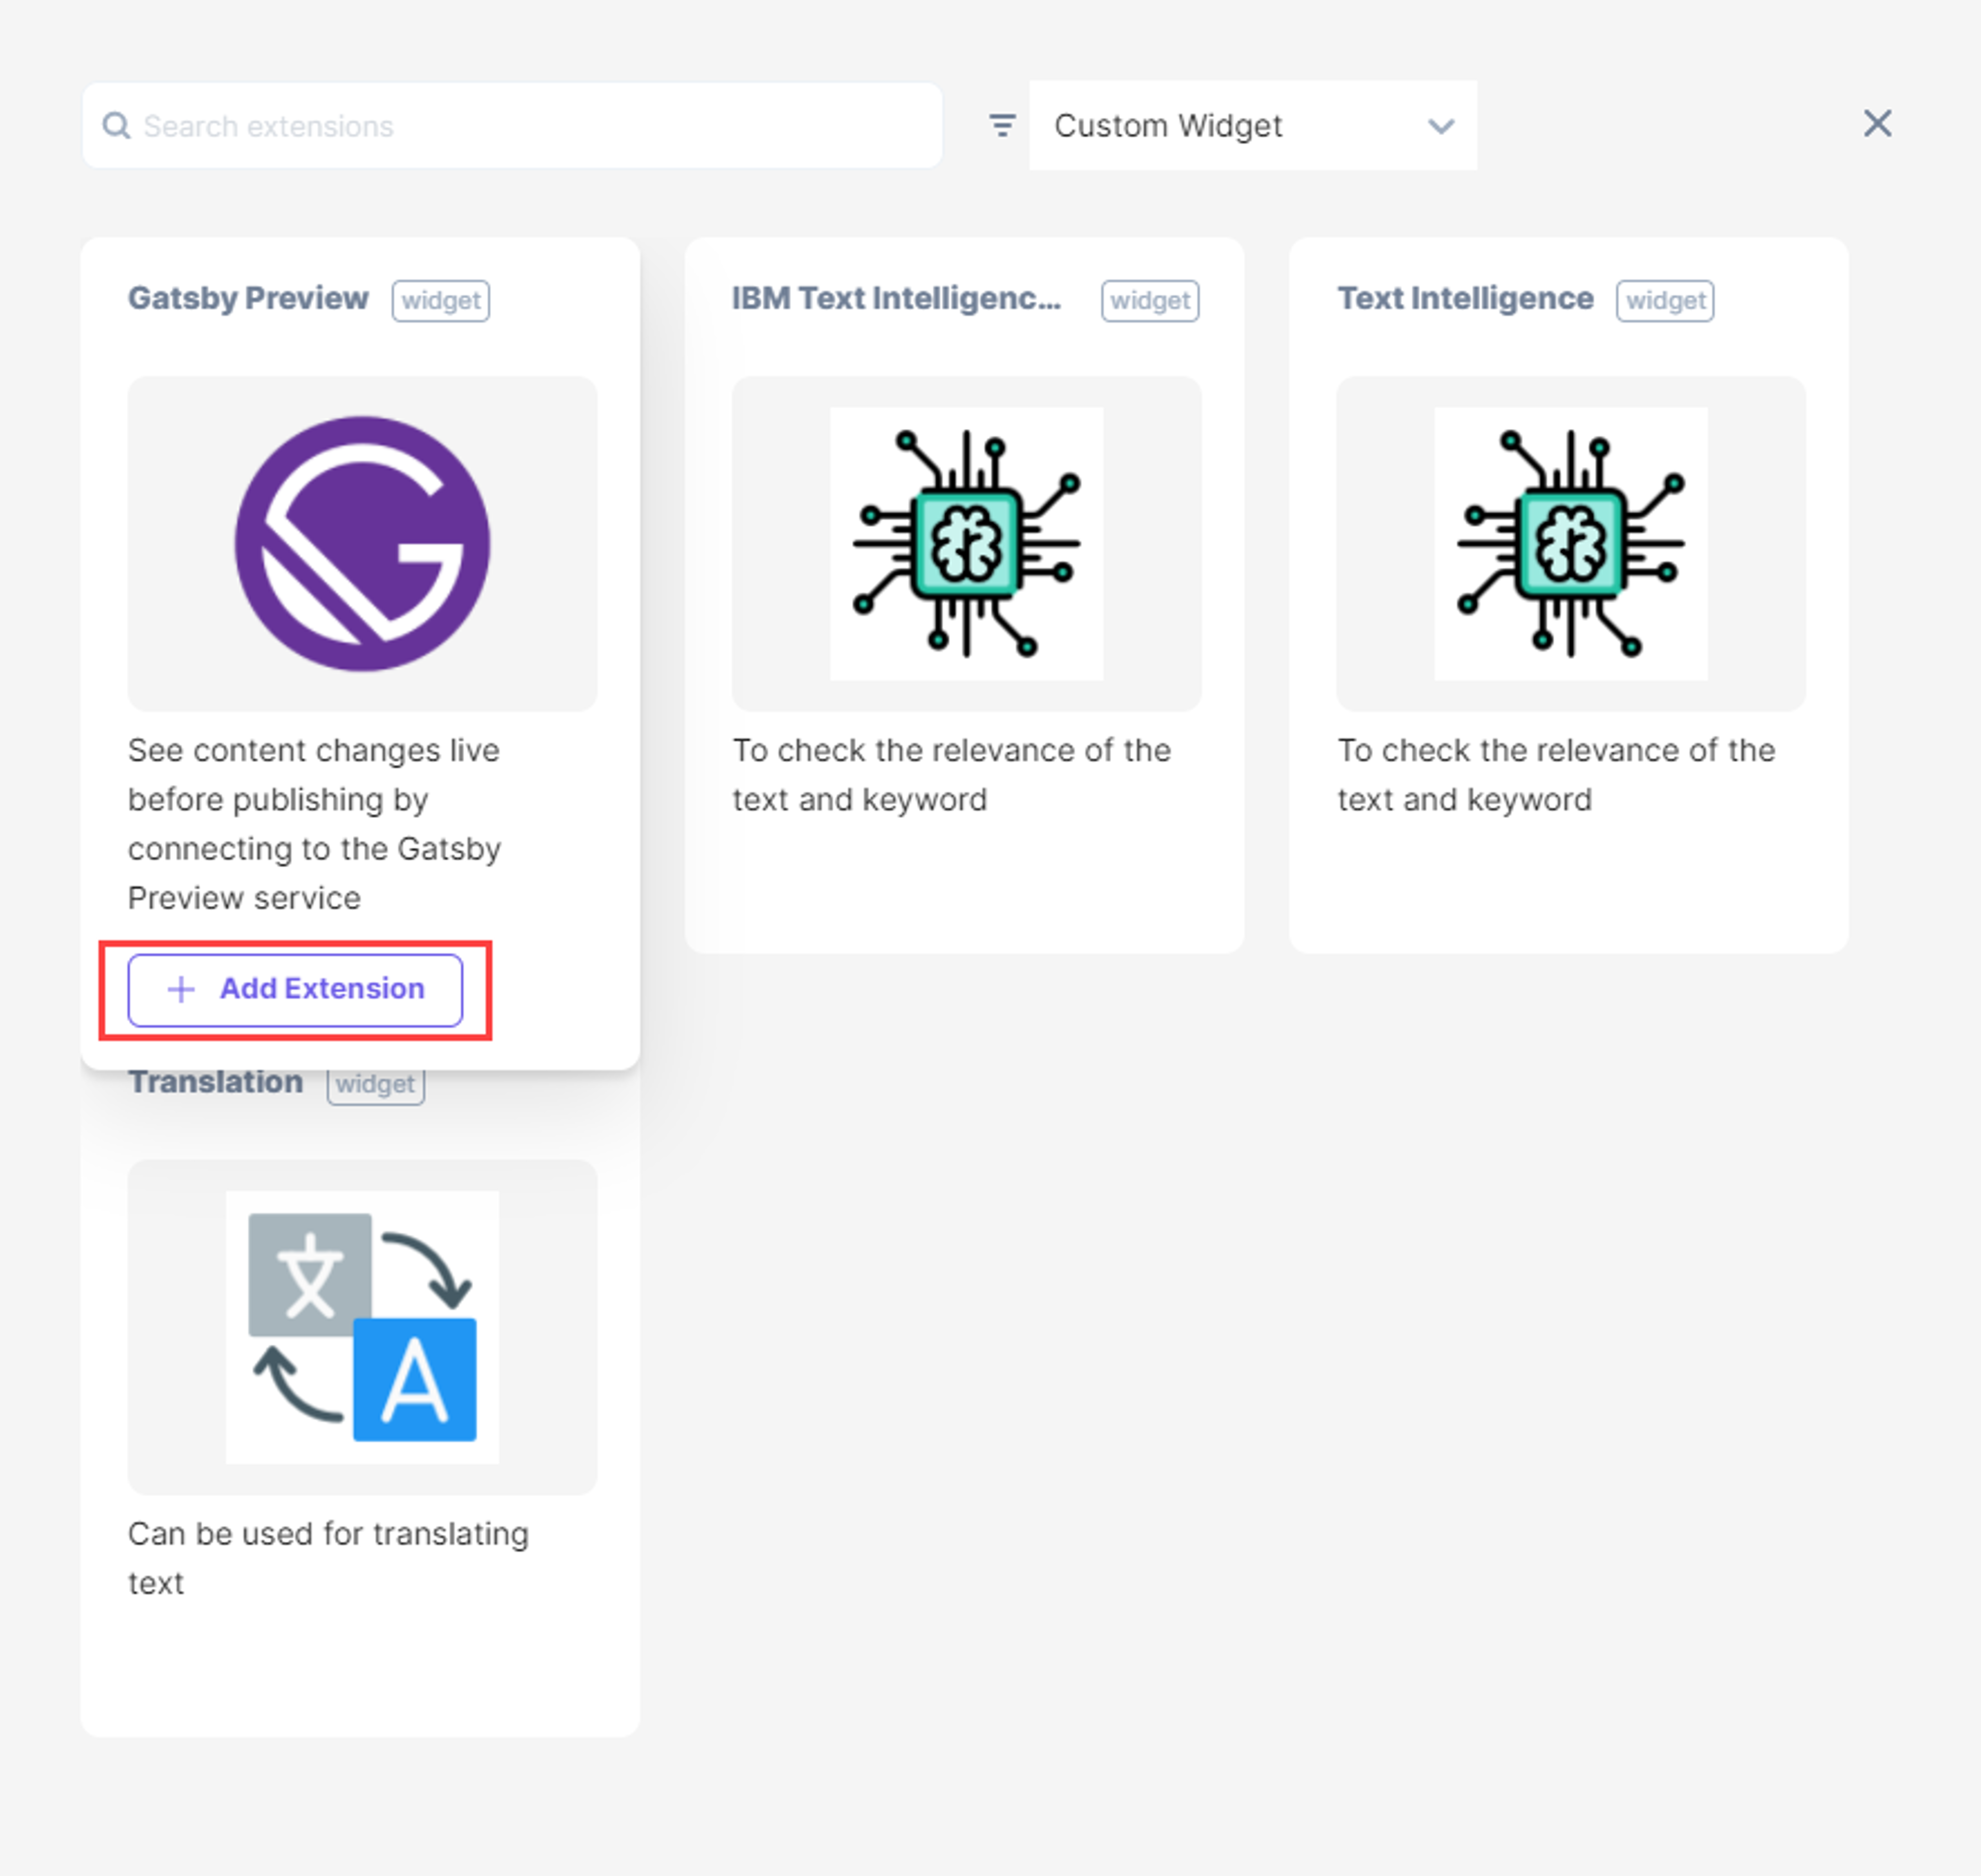Focus the Search extensions field

512,125
